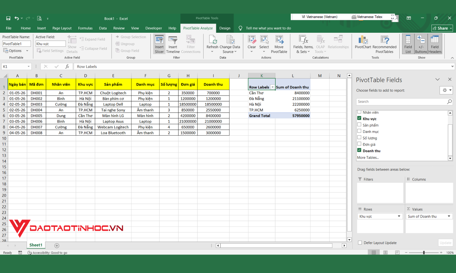Viewport: 456px width, 273px height.
Task: Open the File menu
Action: tap(9, 28)
